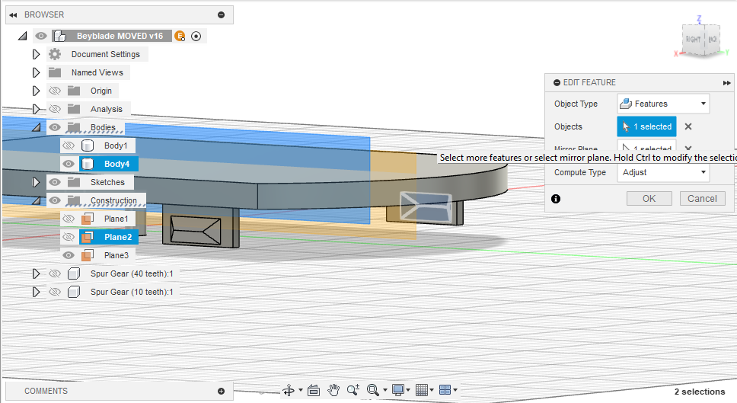Click the Spur Gear (10 teeth):1 component icon
737x403 pixels.
pos(74,292)
